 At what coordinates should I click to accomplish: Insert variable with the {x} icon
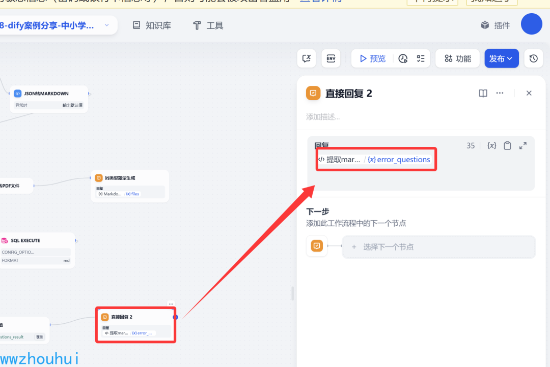(x=492, y=146)
